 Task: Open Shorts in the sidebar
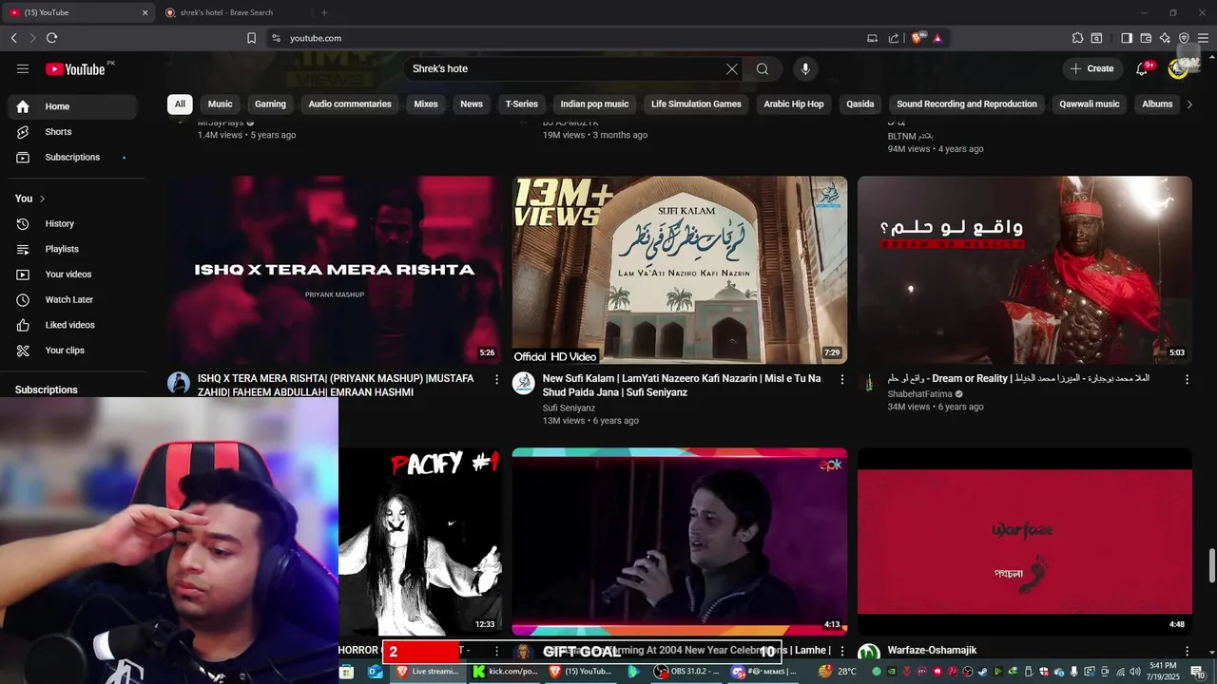tap(72, 132)
